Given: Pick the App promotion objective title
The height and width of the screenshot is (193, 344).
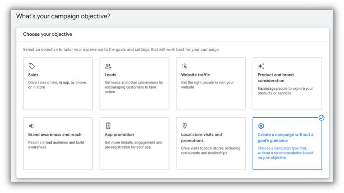Looking at the screenshot, I should [x=119, y=135].
